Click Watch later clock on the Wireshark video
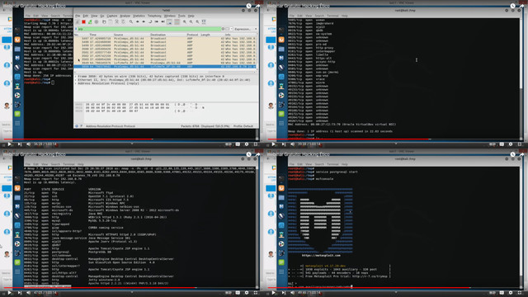This screenshot has height=297, width=528. pyautogui.click(x=248, y=6)
